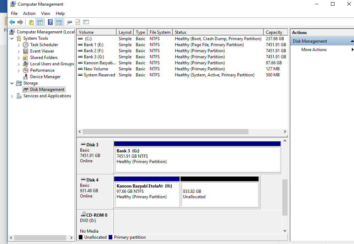Click the Disk 4 drive icon
Viewport: 354px width, 244px height.
click(83, 180)
